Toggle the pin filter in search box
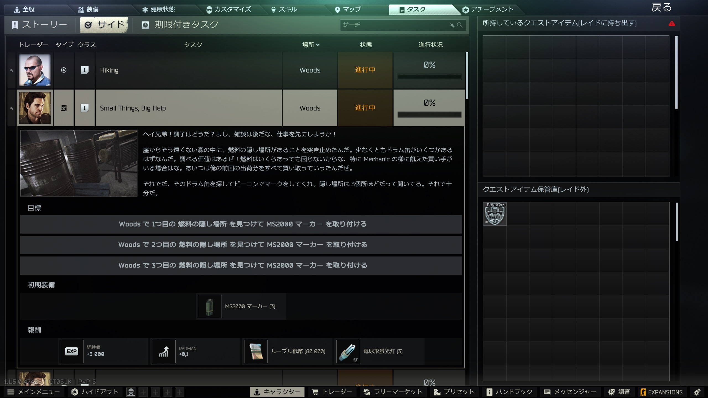The height and width of the screenshot is (398, 708). (452, 25)
